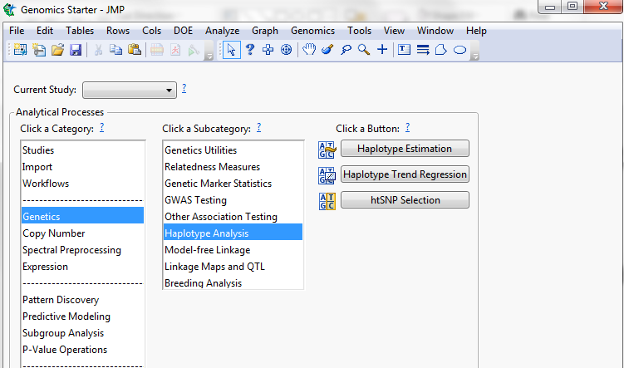Open the Current Study dropdown

click(x=130, y=91)
